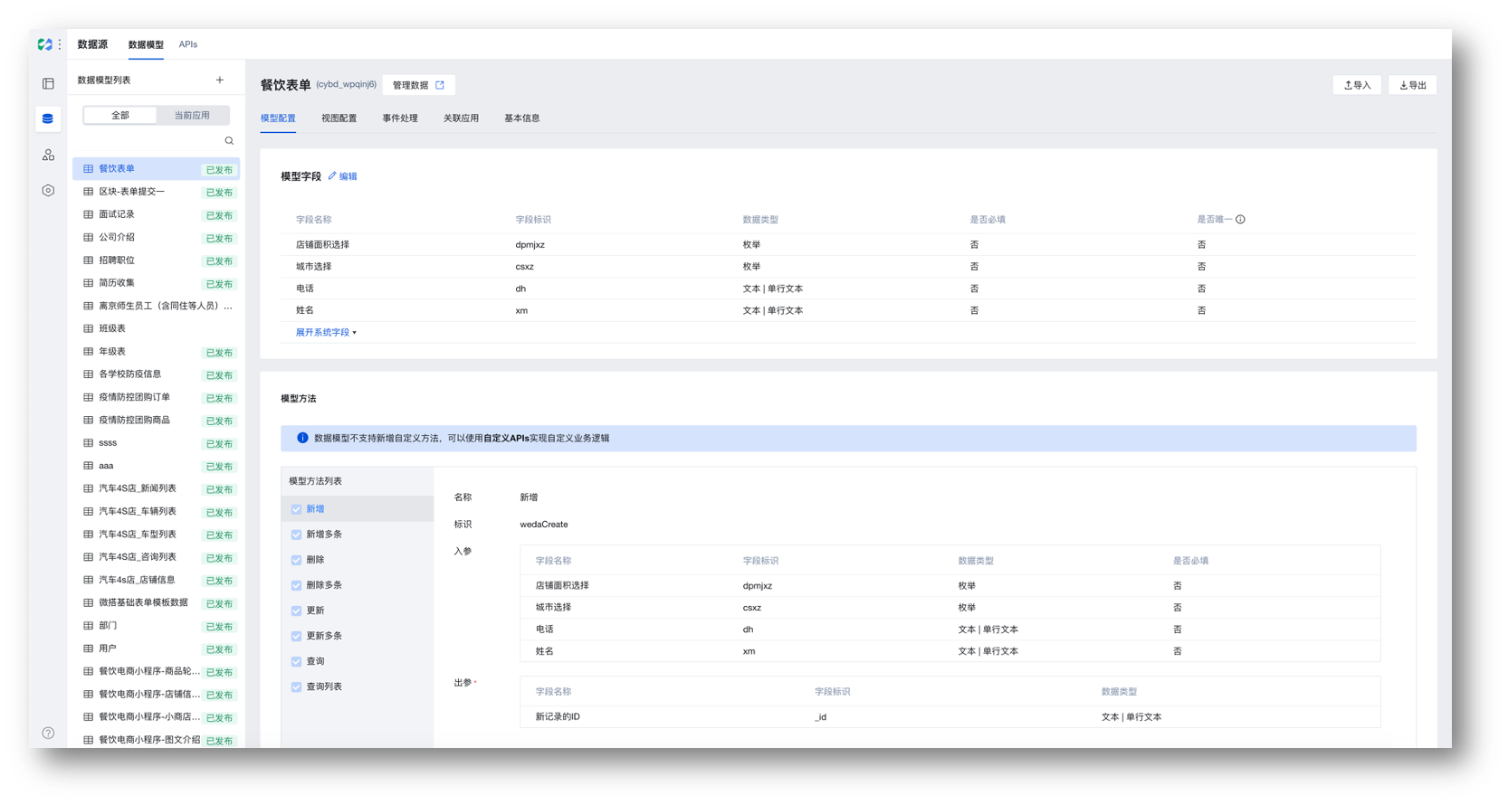1508x805 pixels.
Task: Add a new data model with plus icon
Action: click(220, 80)
